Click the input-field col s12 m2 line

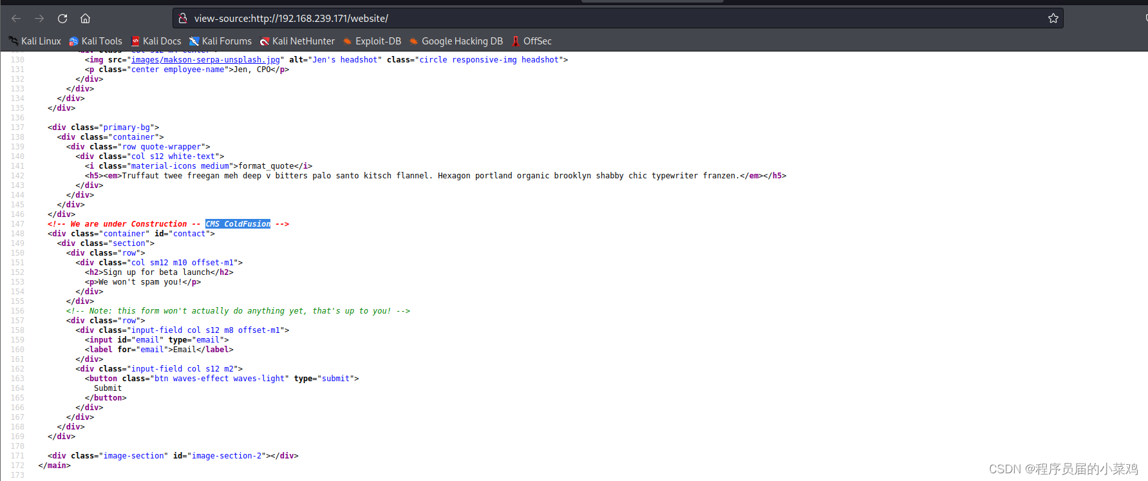[159, 369]
